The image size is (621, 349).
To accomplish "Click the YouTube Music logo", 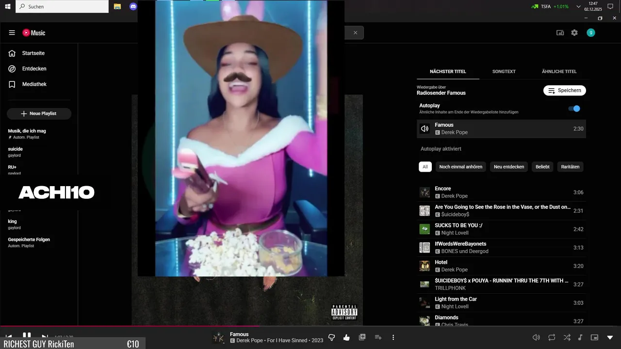I will tap(33, 32).
